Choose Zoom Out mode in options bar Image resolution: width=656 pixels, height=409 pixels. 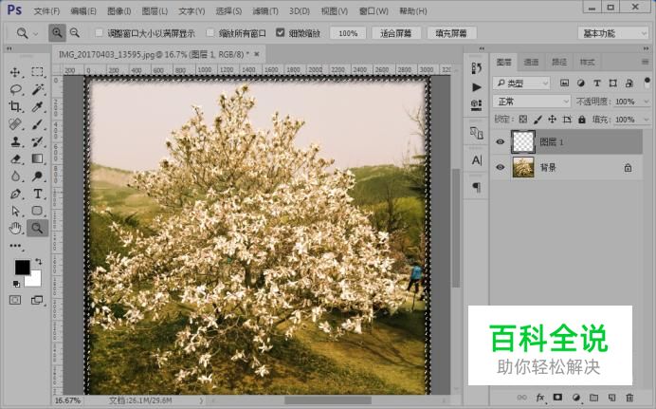click(x=75, y=32)
